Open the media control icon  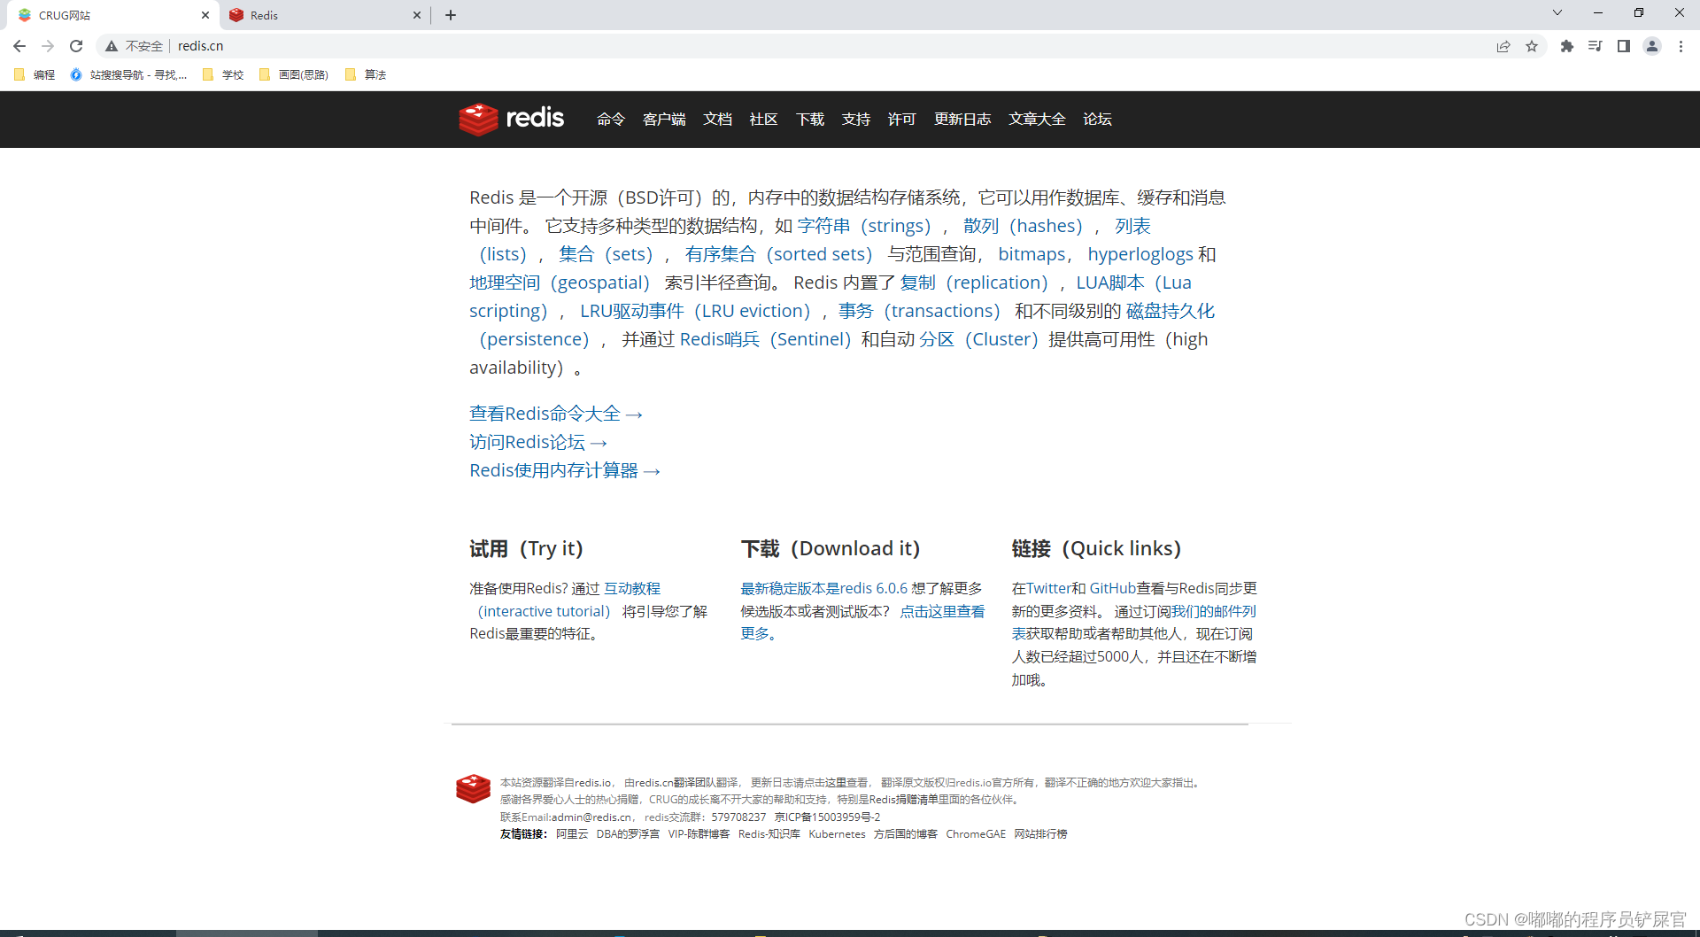[1596, 46]
